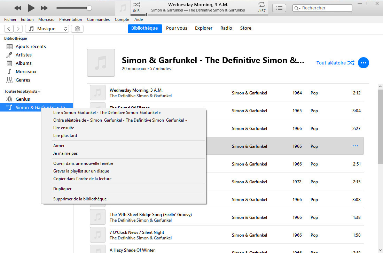
Task: Skip to the next track
Action: click(x=44, y=8)
